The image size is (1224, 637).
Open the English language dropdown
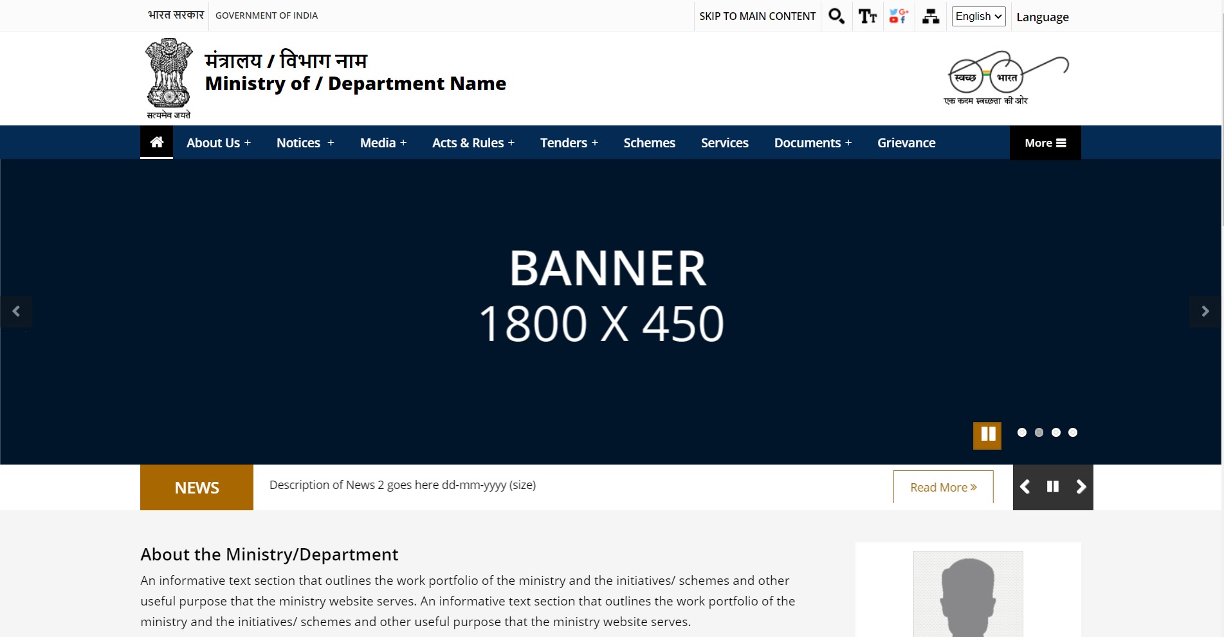pos(978,17)
